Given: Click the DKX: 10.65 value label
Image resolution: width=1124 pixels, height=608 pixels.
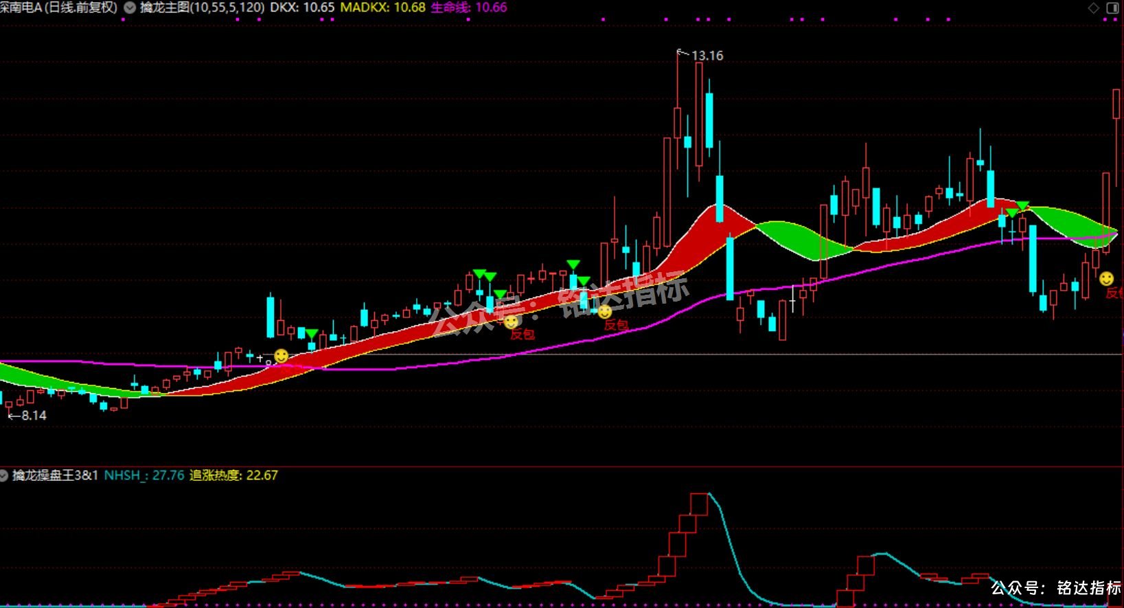Looking at the screenshot, I should (x=302, y=8).
